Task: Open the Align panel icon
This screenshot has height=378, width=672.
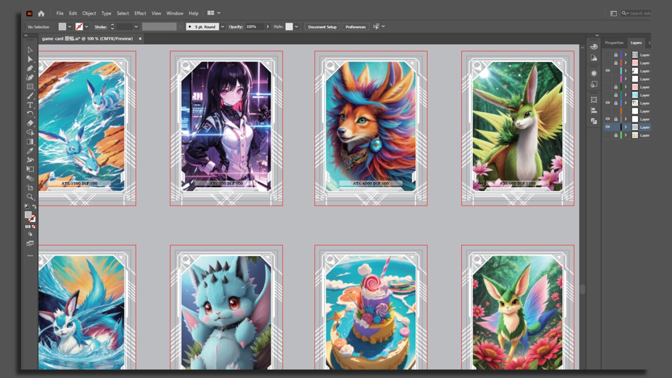Action: (594, 111)
